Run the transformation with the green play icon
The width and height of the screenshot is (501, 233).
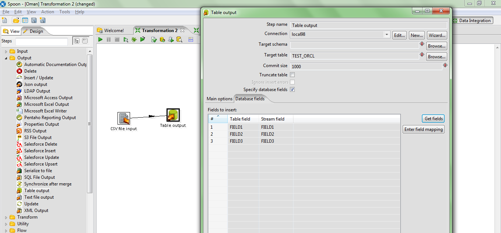pos(100,39)
